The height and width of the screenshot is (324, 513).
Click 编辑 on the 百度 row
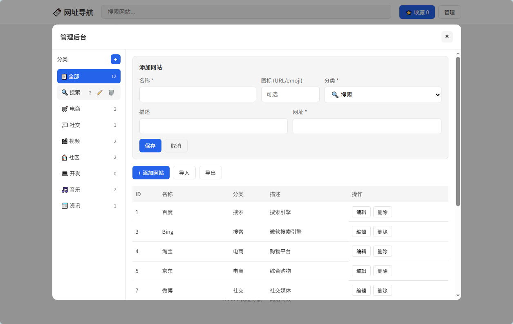pyautogui.click(x=361, y=212)
